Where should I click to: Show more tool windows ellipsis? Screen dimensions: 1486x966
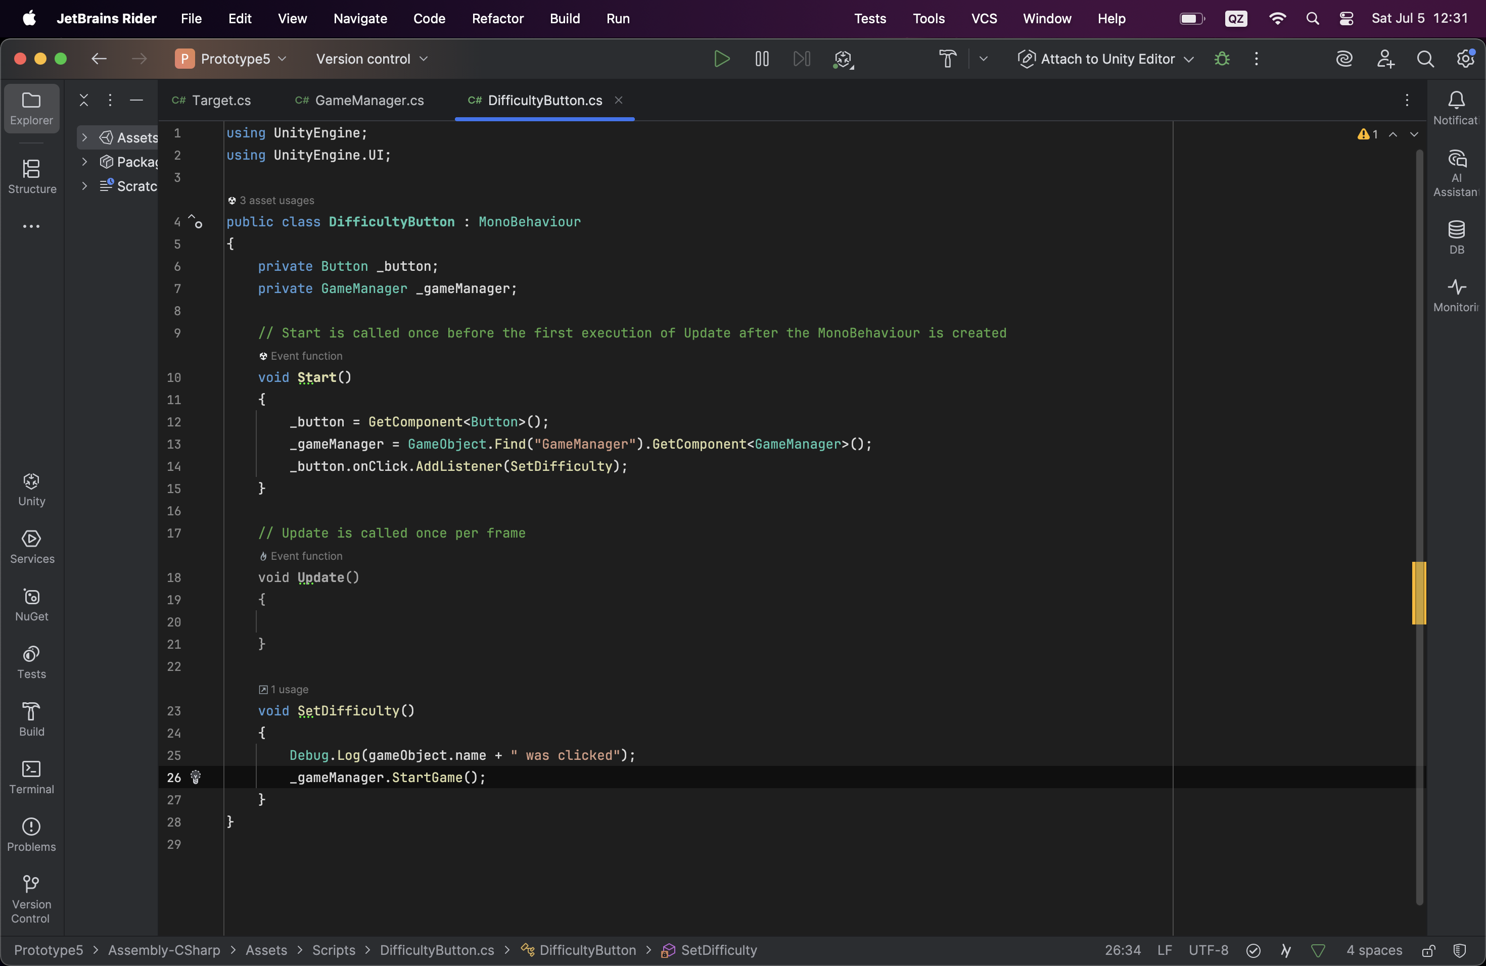click(x=31, y=226)
